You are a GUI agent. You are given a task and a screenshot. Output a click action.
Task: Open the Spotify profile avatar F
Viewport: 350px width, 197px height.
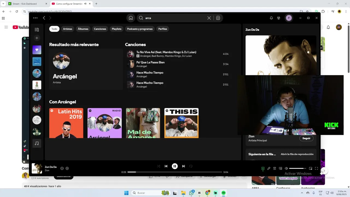tap(289, 18)
